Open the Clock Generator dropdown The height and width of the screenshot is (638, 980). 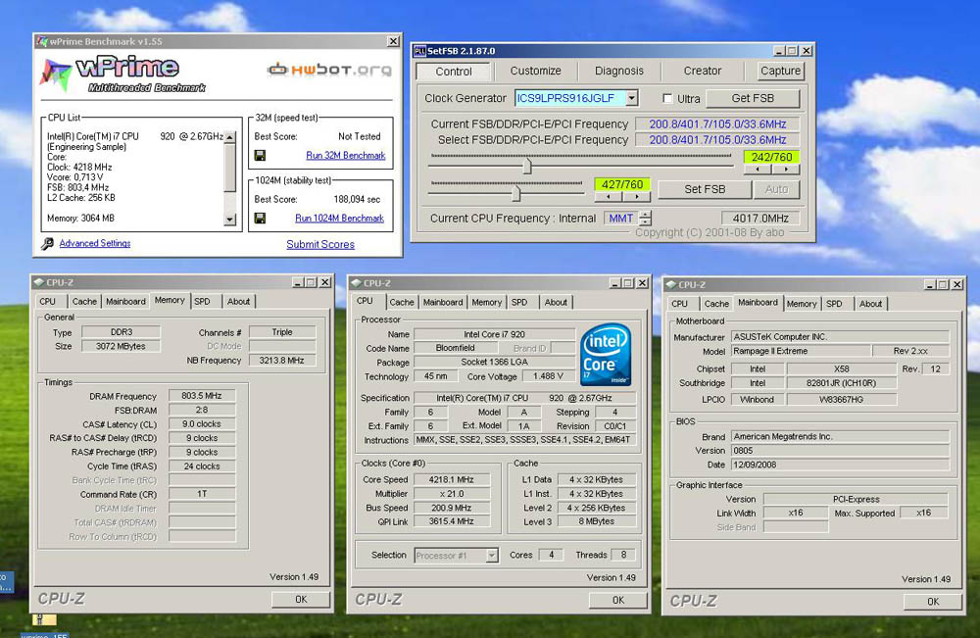pyautogui.click(x=631, y=98)
